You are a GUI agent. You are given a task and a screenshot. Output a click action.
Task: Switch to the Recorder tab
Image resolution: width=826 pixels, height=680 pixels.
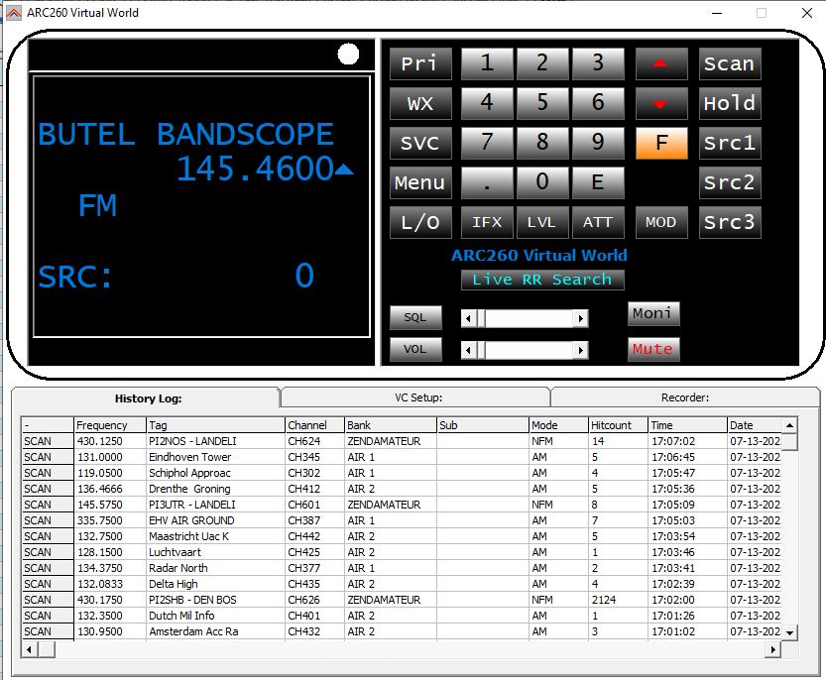(x=685, y=397)
